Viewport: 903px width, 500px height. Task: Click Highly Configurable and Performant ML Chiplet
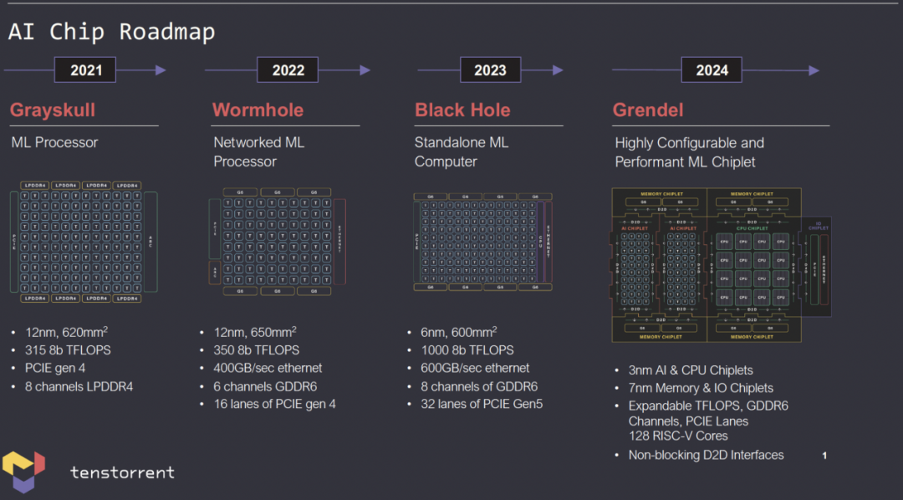tap(689, 152)
